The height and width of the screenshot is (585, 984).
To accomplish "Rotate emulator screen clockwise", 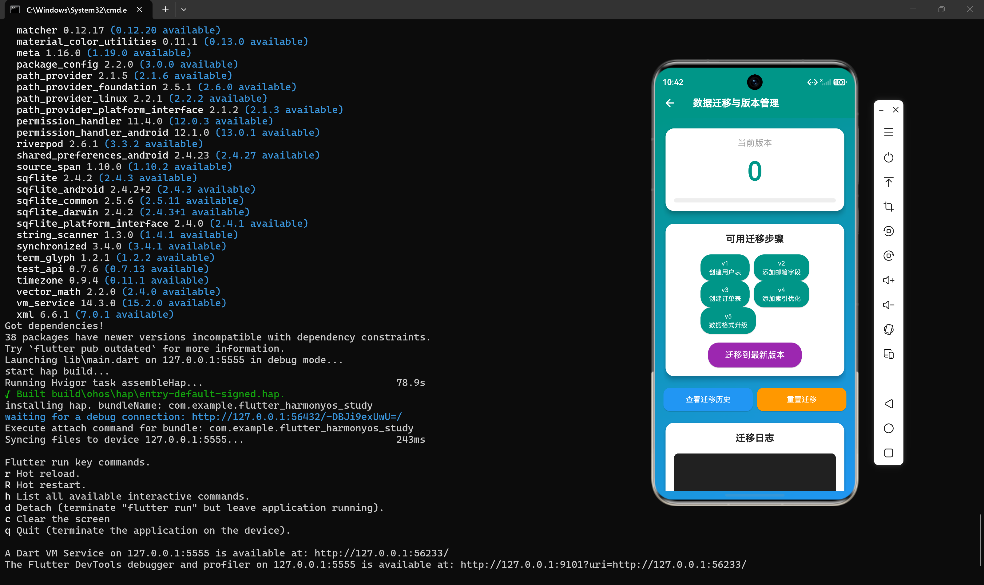I will coord(888,255).
